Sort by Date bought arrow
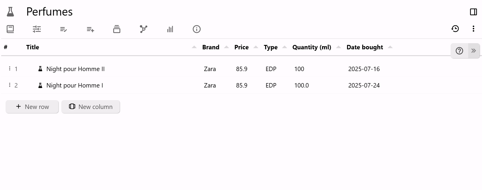Image resolution: width=482 pixels, height=190 pixels. click(x=390, y=47)
